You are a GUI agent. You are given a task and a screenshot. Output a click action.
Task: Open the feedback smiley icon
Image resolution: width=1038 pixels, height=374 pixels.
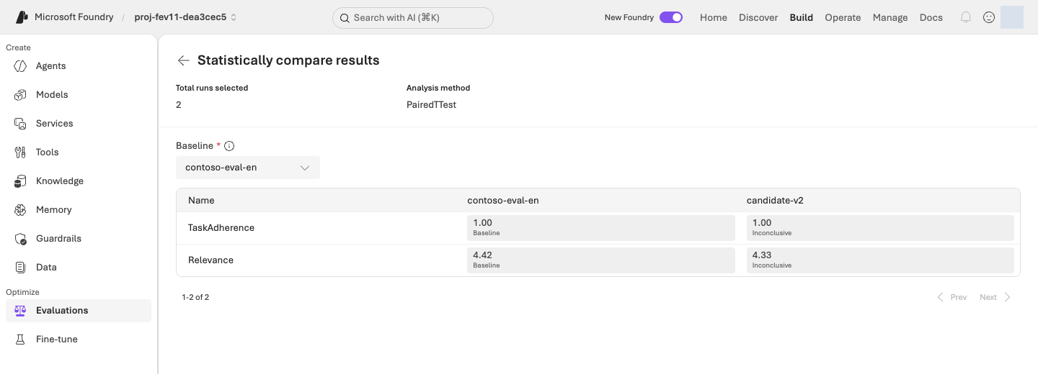[x=989, y=17]
